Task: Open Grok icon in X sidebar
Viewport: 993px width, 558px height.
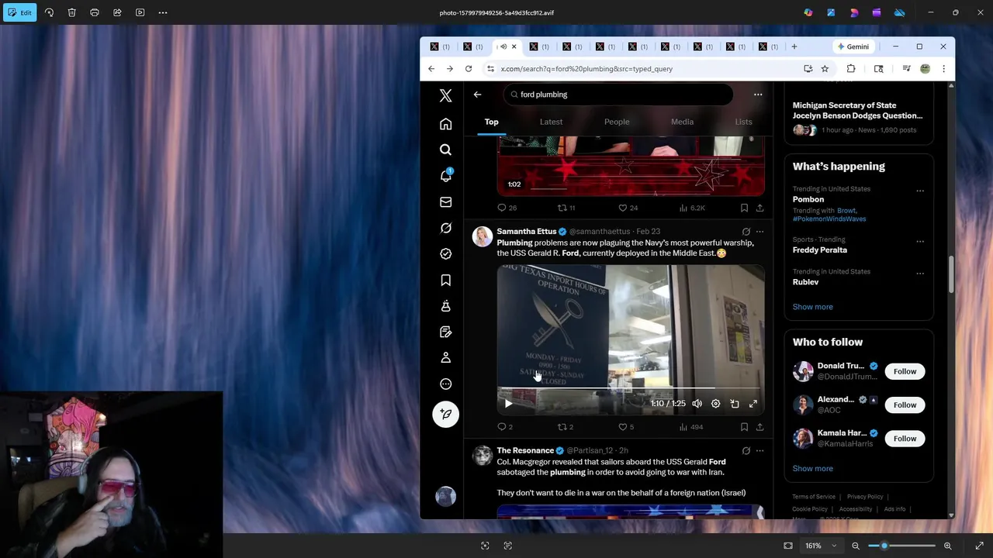Action: coord(445,228)
